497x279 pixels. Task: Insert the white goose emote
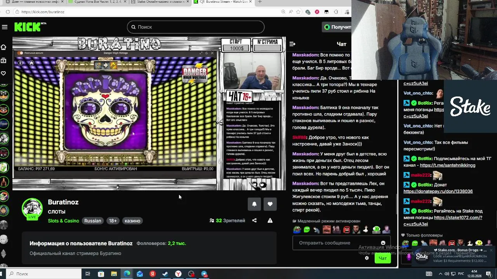click(366, 230)
